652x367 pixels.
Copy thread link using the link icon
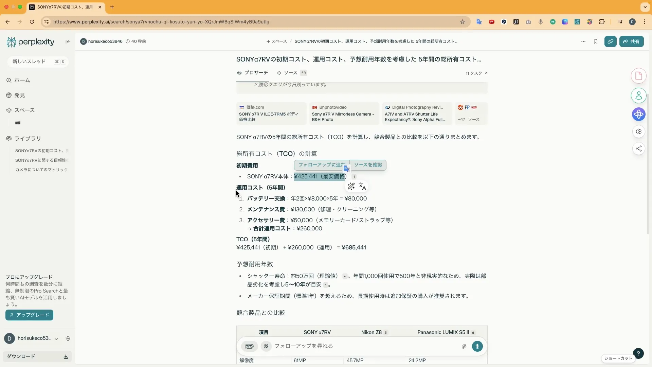pos(611,41)
